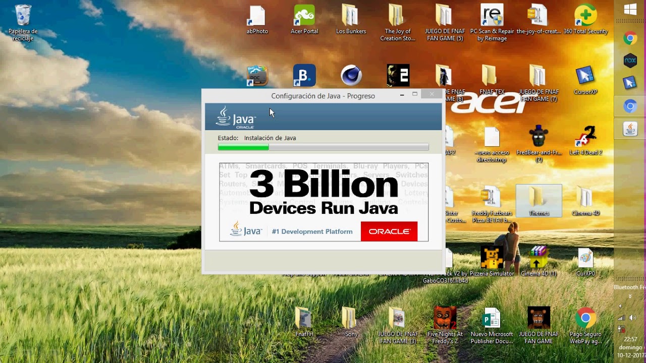
Task: Open Google Chrome in the taskbar
Action: click(x=630, y=38)
